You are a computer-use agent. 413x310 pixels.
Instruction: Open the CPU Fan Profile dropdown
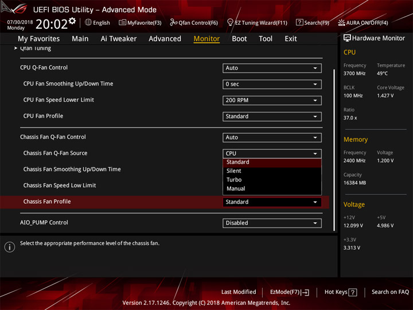coord(272,117)
